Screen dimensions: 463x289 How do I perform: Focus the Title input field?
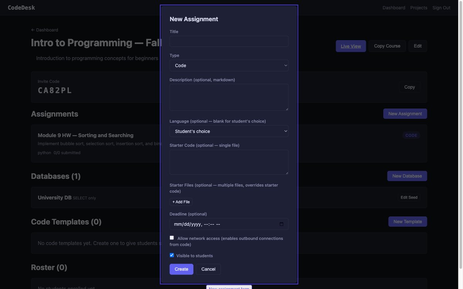click(229, 42)
